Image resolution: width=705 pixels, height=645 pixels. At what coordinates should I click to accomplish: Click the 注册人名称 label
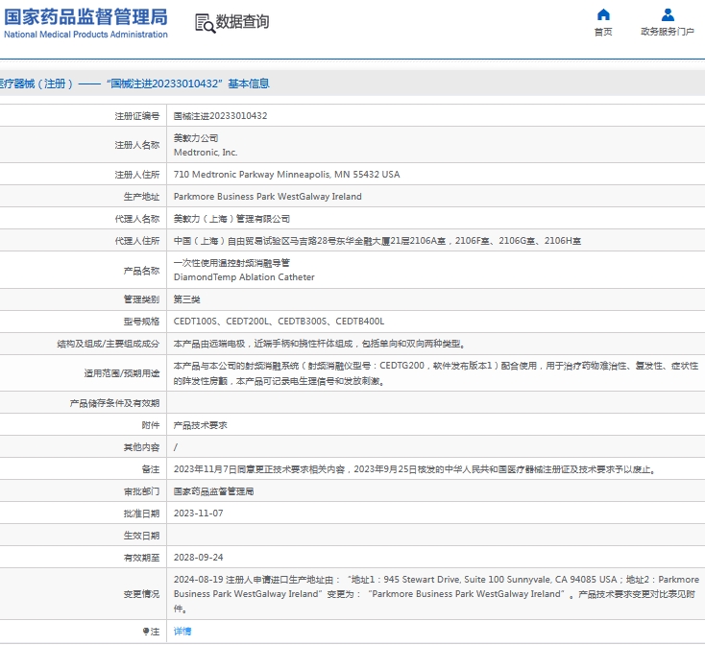pos(136,145)
